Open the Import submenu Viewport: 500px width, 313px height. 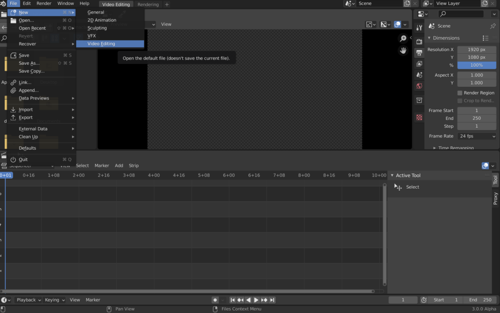coord(42,110)
